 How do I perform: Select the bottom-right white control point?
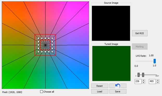click(x=52, y=52)
